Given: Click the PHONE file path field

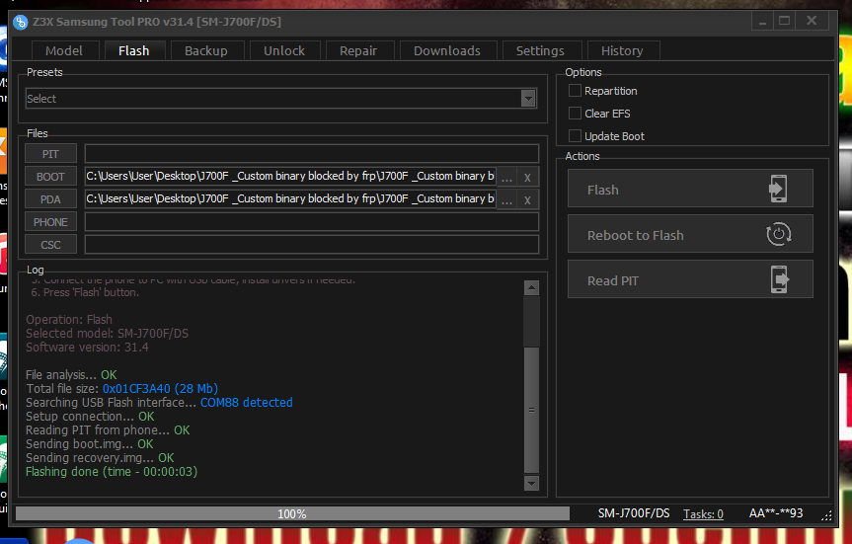Looking at the screenshot, I should click(311, 222).
